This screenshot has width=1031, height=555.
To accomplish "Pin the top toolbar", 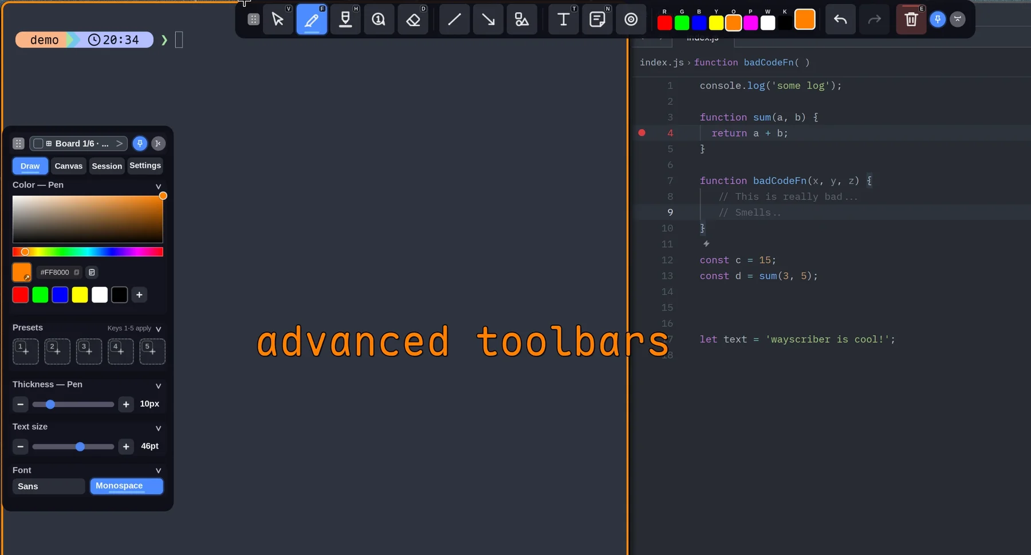I will (938, 19).
